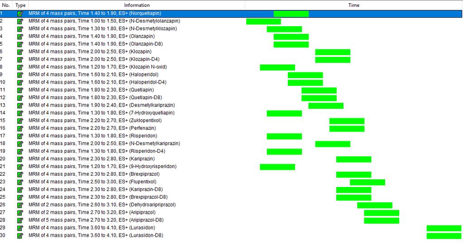Viewport: 463px width, 243px height.
Task: Click the edit icon for Aripiprazol-D8
Action: pyautogui.click(x=20, y=220)
